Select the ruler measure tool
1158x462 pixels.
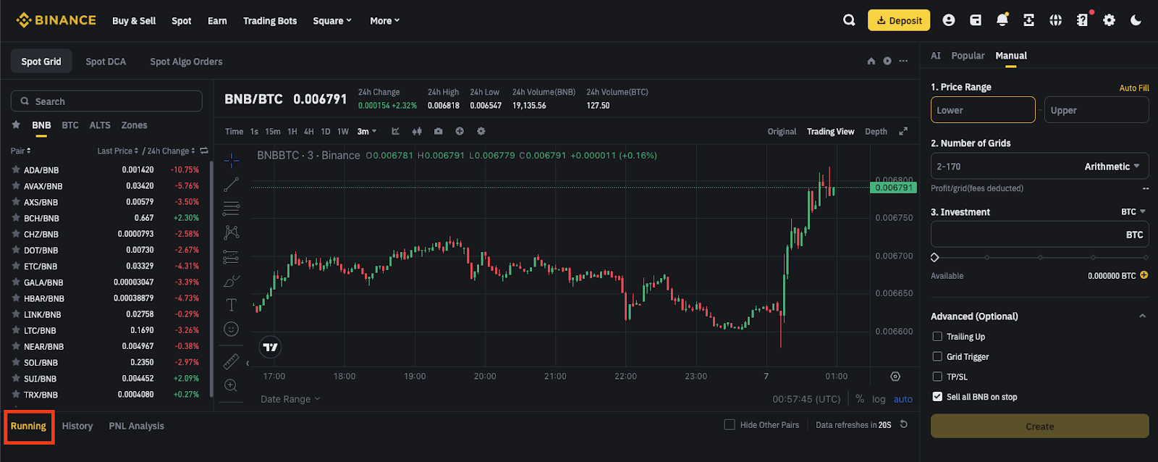(231, 361)
